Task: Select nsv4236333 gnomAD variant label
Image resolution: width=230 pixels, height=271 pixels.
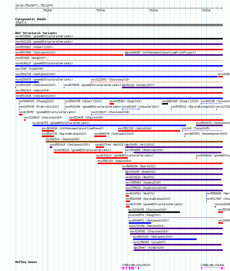Action: coord(82,150)
